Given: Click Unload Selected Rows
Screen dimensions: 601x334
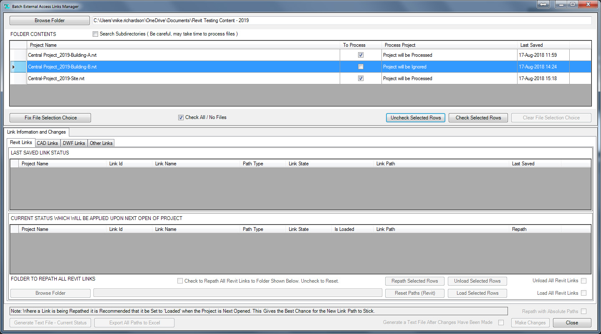Looking at the screenshot, I should tap(477, 281).
